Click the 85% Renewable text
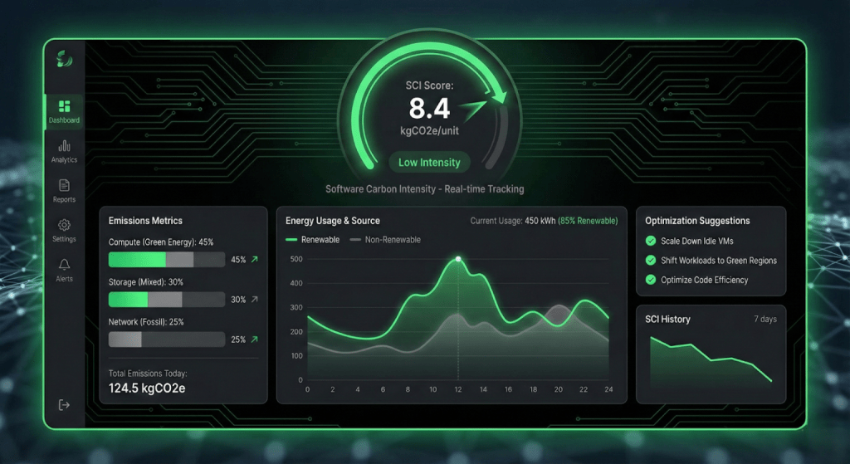850x464 pixels. (588, 221)
